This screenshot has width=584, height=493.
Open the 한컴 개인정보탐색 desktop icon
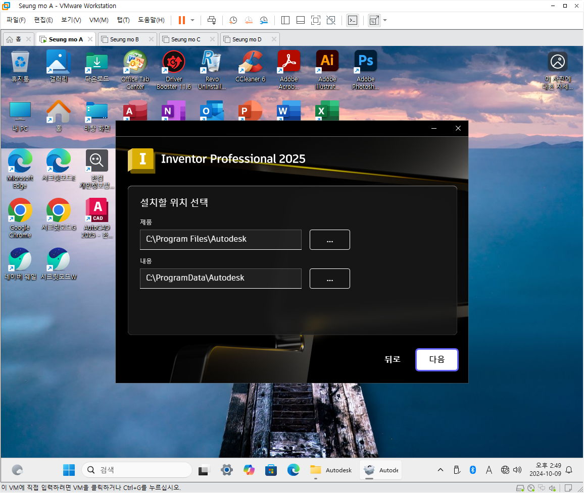[x=97, y=169]
